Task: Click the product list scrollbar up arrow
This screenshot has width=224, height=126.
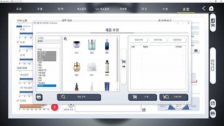Action: [x=117, y=38]
